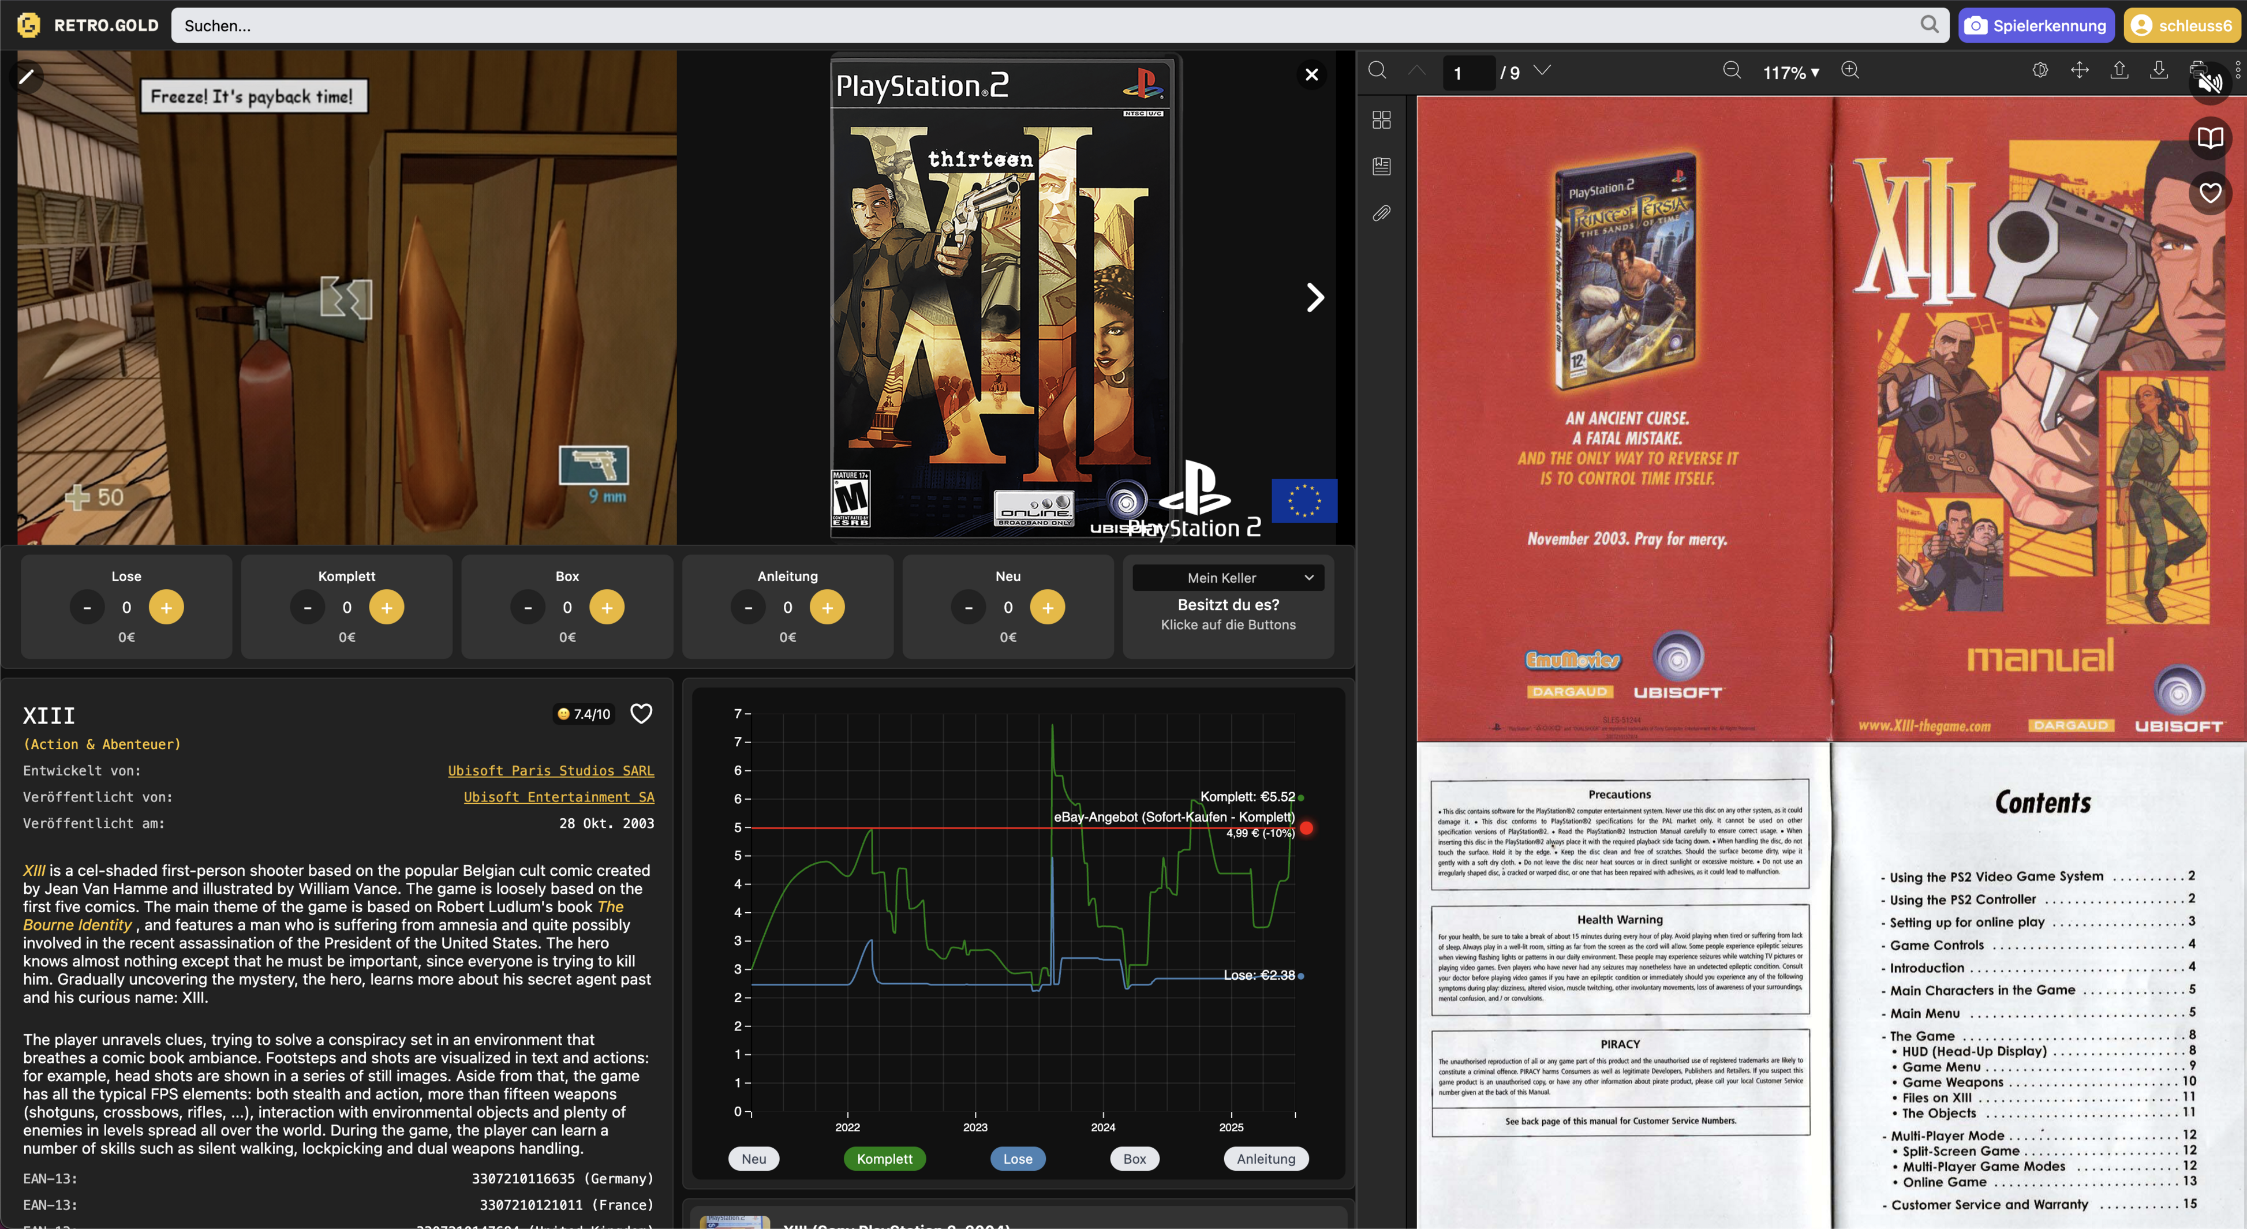Click the European Union flag icon
This screenshot has height=1229, width=2247.
[x=1304, y=501]
